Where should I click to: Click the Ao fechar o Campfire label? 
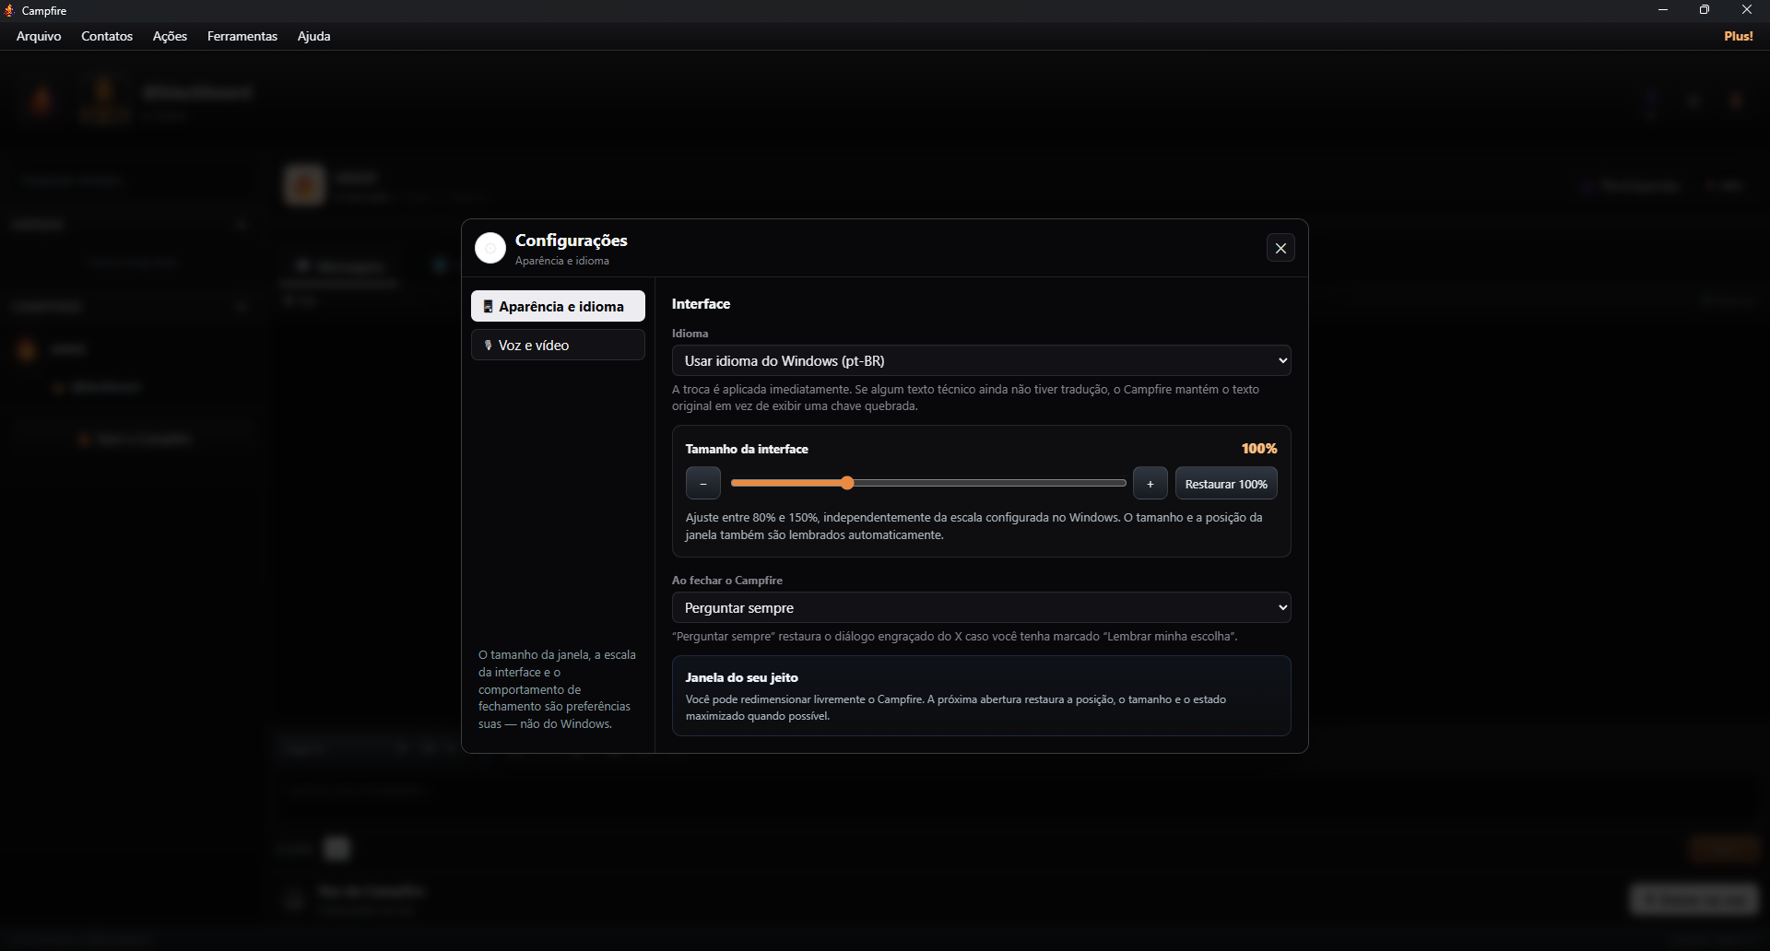(x=727, y=581)
